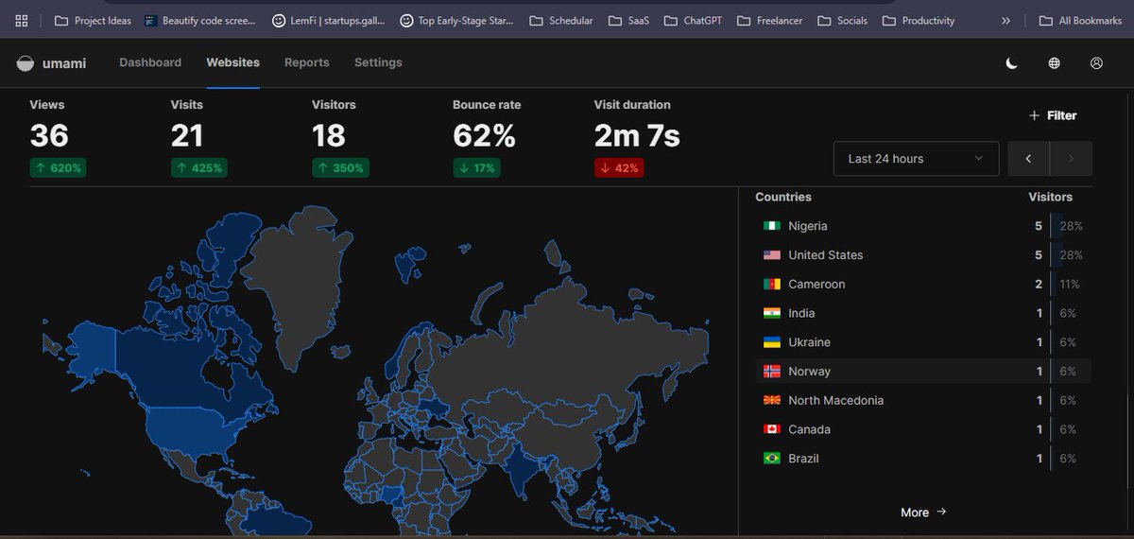
Task: Open the Settings tab
Action: [378, 62]
